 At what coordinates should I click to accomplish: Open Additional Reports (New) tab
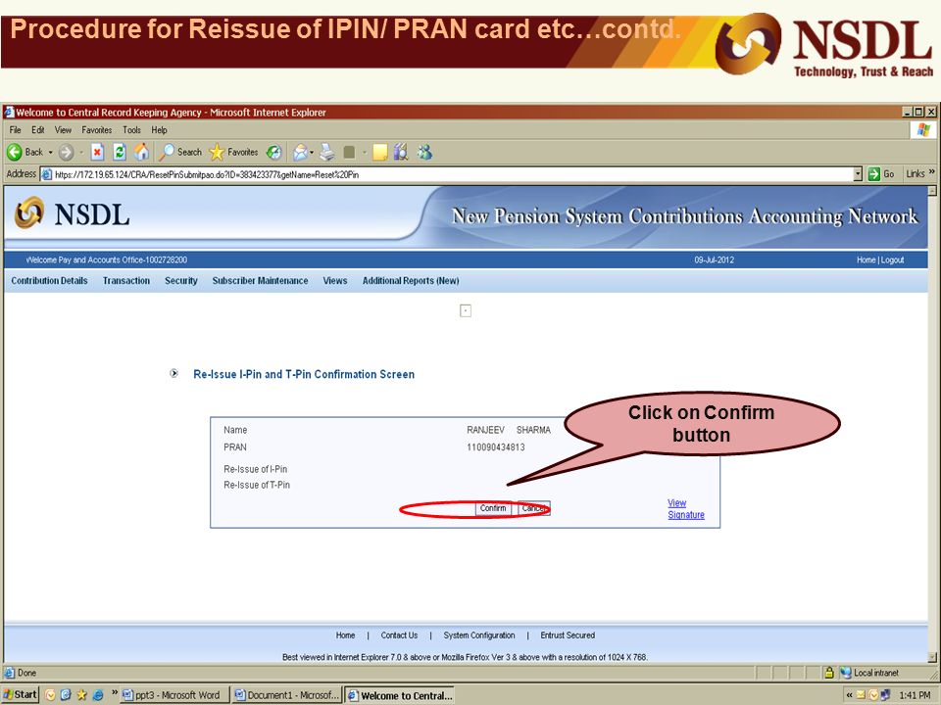[411, 281]
